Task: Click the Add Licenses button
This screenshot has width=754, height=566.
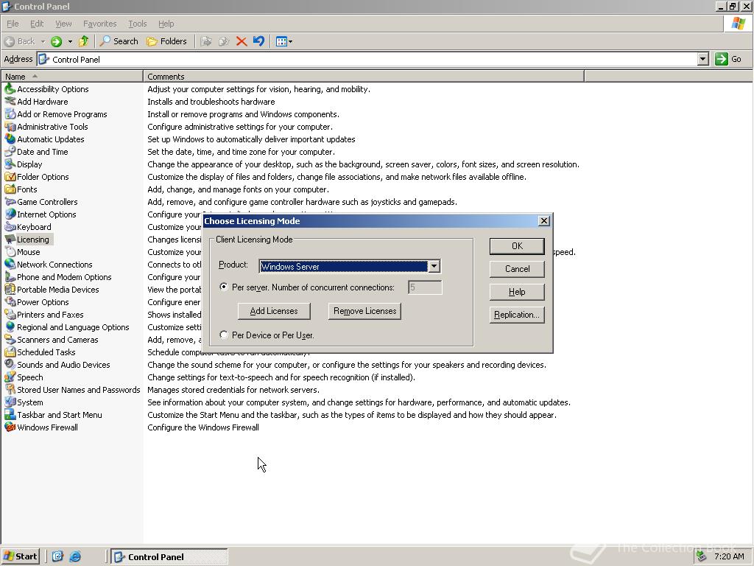Action: [x=274, y=311]
